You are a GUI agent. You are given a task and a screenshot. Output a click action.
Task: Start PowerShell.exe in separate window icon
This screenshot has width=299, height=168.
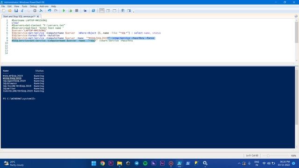pos(93,11)
